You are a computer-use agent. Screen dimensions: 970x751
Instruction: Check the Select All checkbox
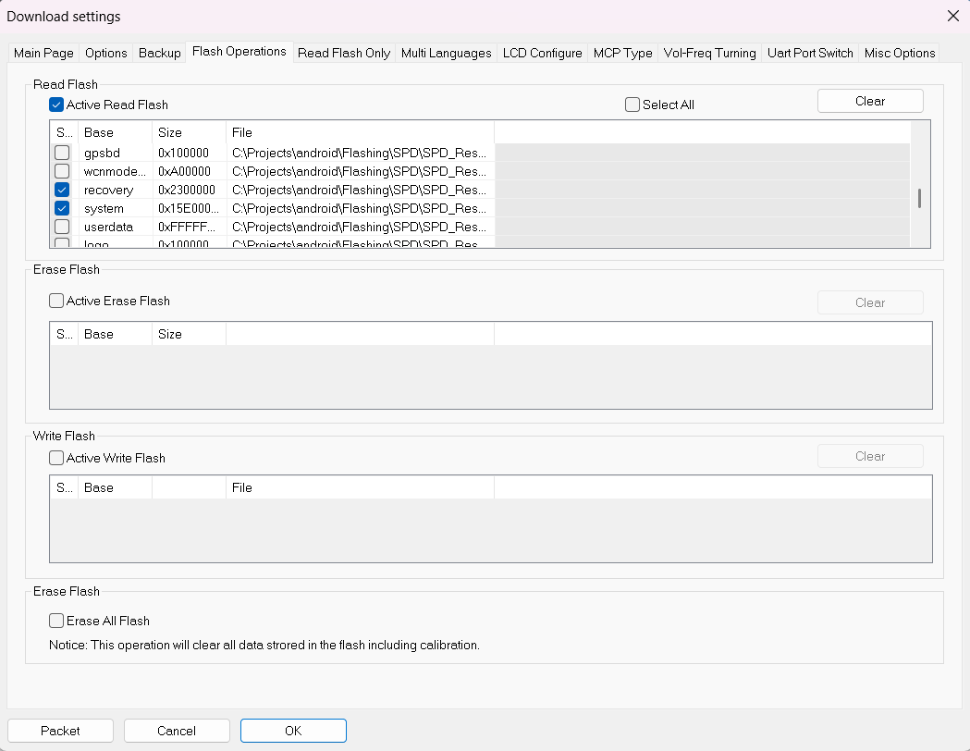[x=632, y=105]
